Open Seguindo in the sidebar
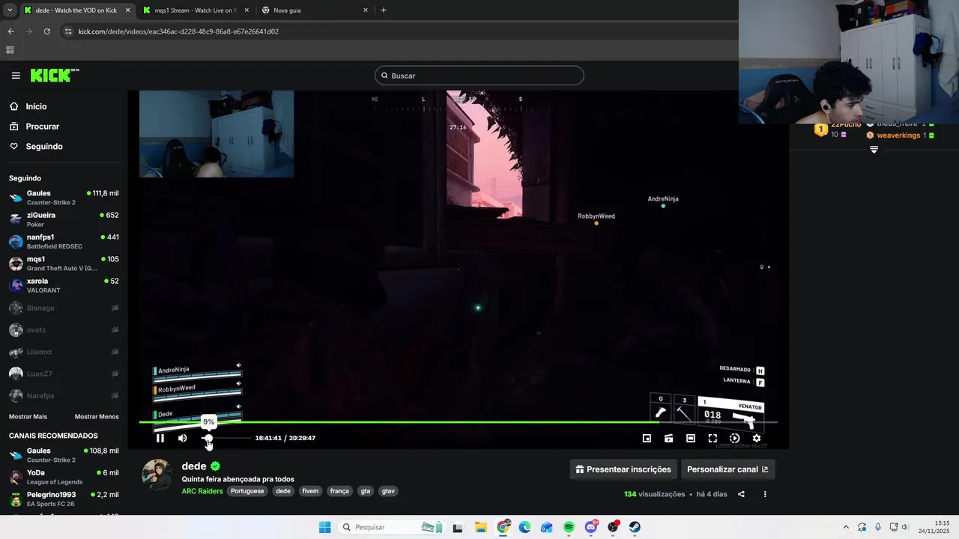 [44, 147]
